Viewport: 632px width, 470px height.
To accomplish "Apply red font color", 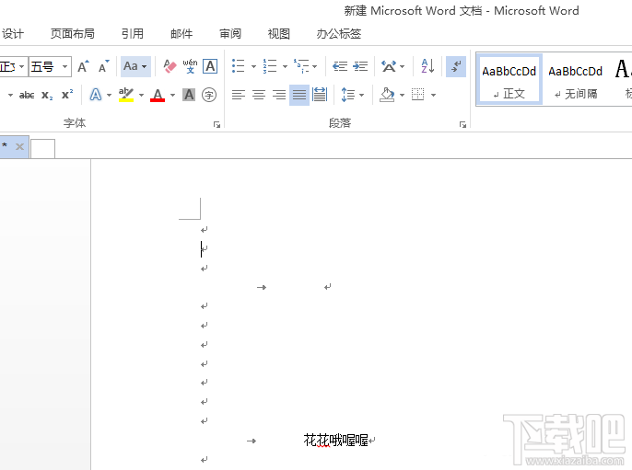I will 158,95.
